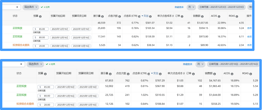The height and width of the screenshot is (110, 262).
Task: Click 订单 info icon in Dec 10–16 table
Action: click(193, 74)
